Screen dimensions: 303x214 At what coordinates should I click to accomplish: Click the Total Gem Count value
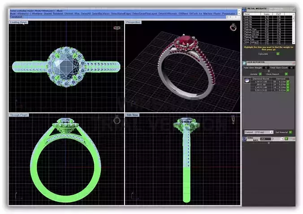click(291, 67)
